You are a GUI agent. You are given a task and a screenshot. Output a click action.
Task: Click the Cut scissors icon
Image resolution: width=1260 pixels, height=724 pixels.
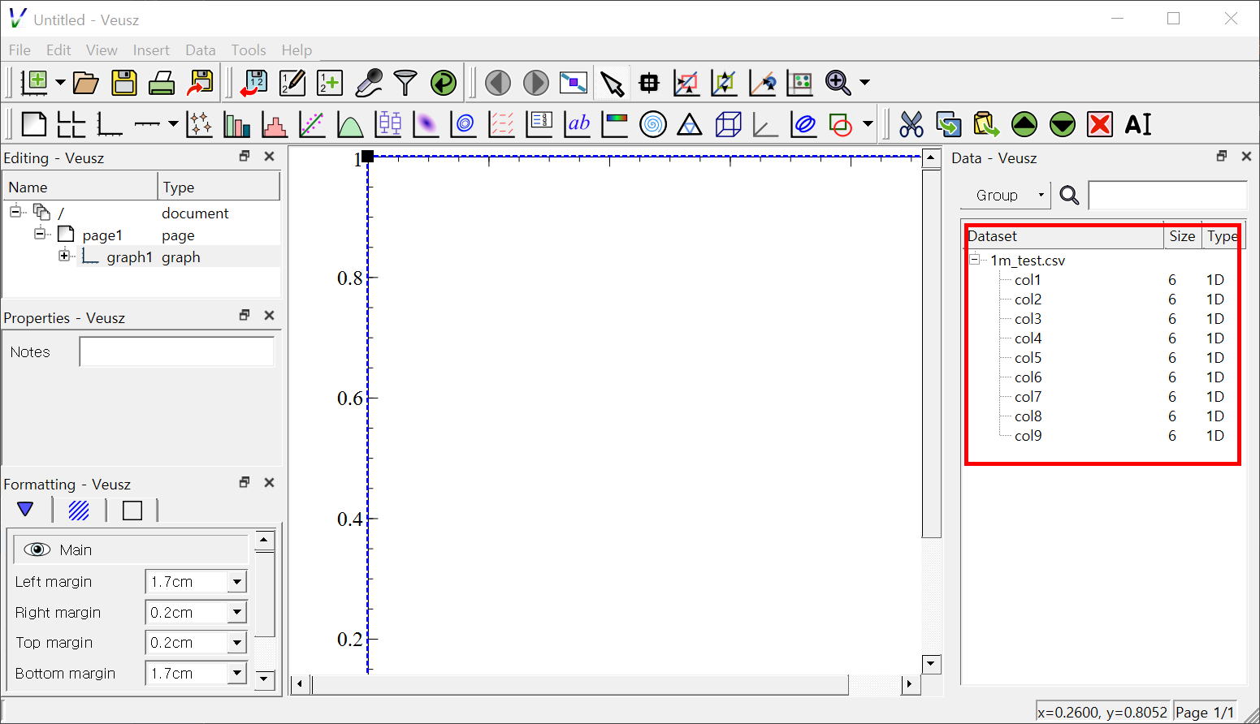911,124
